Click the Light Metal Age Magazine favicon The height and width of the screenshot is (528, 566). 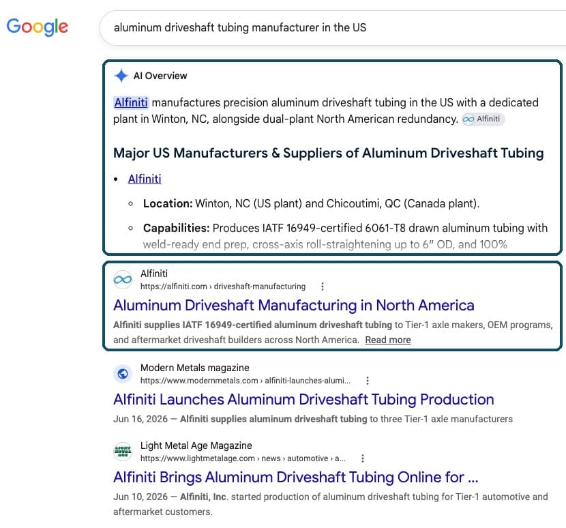[123, 452]
